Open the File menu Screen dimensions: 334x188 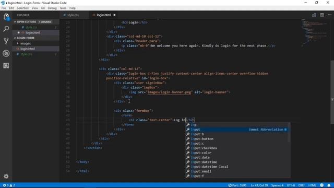4,8
